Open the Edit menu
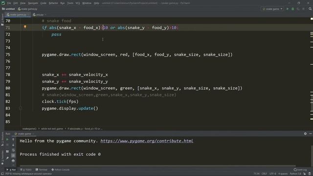 [16, 3]
